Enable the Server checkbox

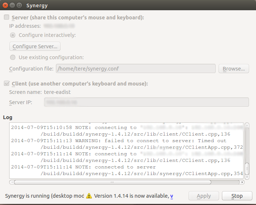(7, 17)
